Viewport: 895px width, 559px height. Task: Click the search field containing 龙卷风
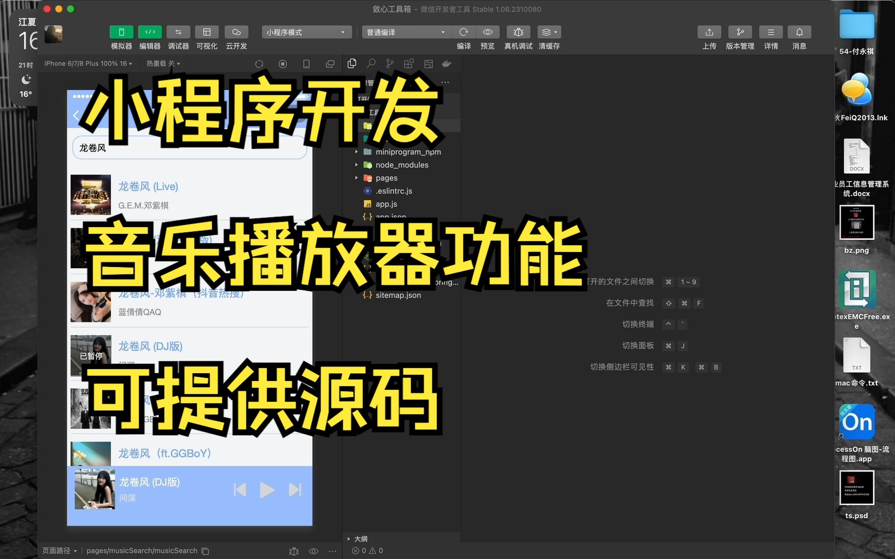pyautogui.click(x=190, y=148)
